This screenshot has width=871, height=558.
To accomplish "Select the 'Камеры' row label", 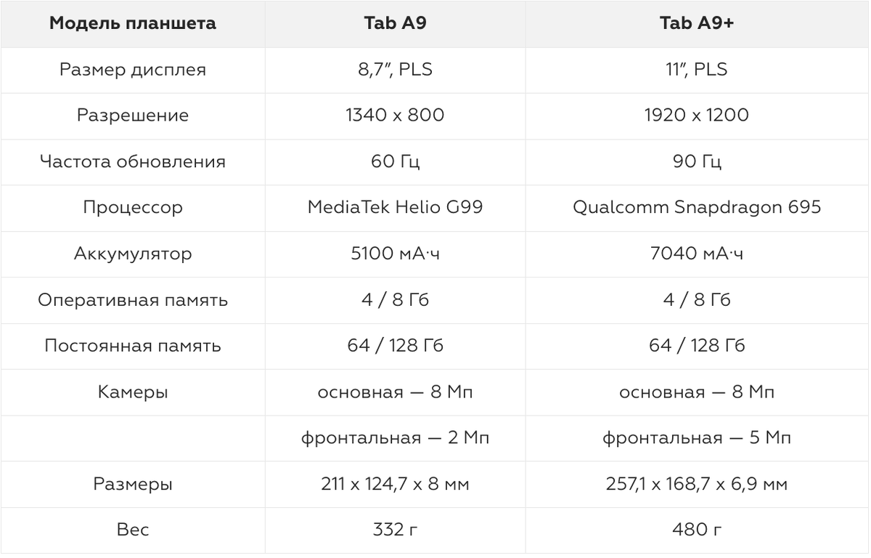I will click(133, 392).
